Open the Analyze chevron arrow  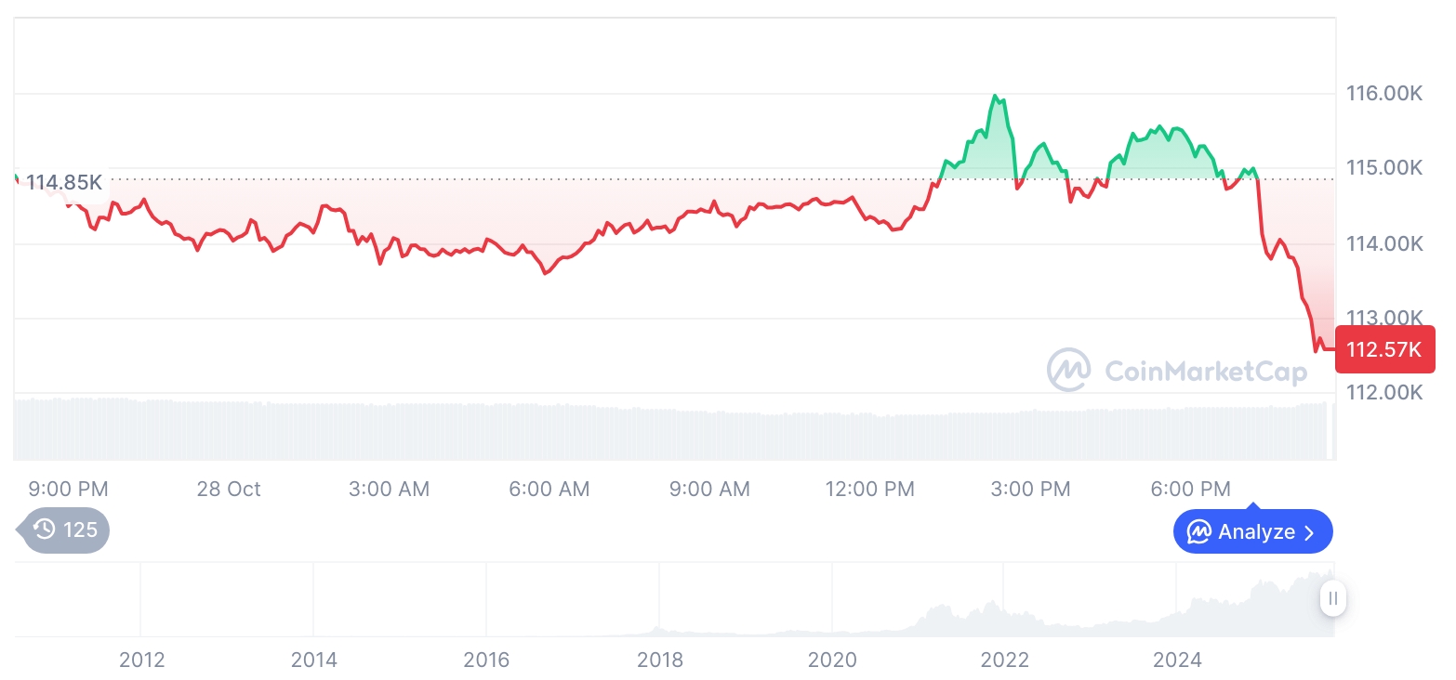pos(1310,532)
